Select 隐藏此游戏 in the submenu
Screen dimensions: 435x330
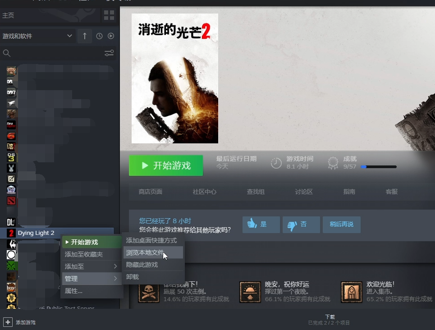[x=153, y=265]
